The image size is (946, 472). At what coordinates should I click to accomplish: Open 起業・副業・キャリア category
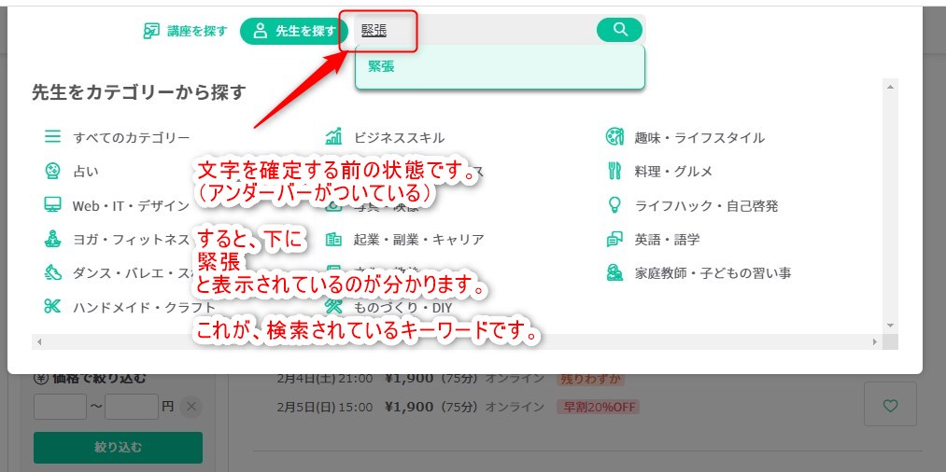click(x=417, y=240)
